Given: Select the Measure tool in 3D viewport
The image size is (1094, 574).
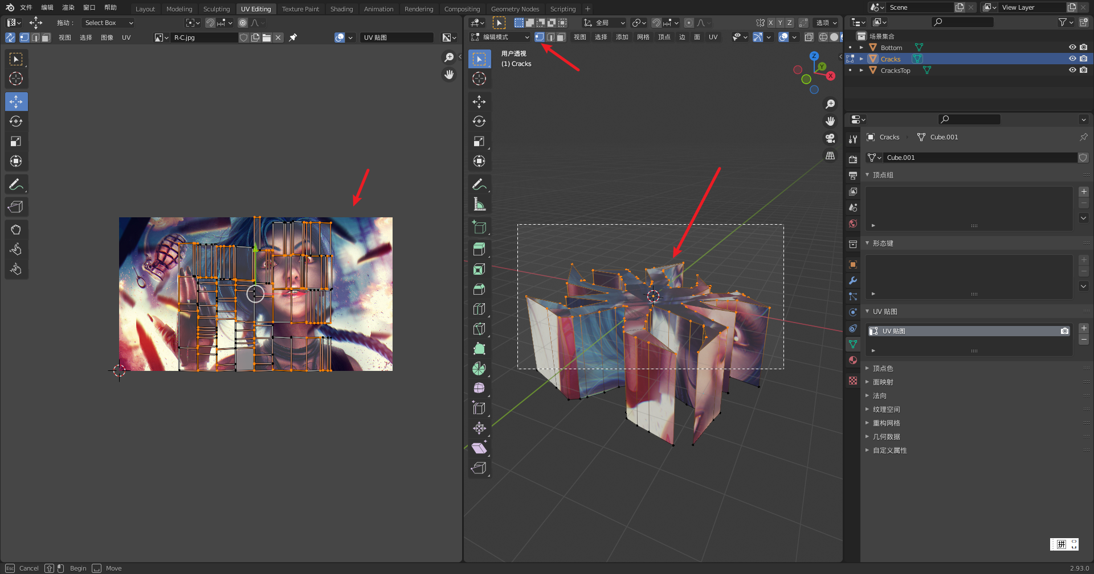Looking at the screenshot, I should tap(479, 204).
